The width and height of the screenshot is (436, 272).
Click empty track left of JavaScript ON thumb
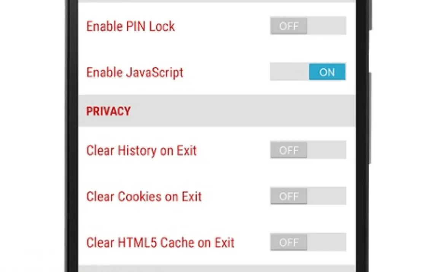point(289,72)
